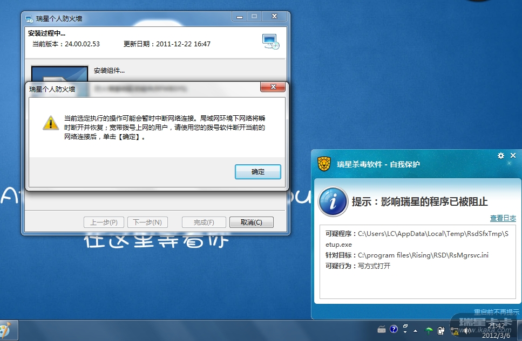The width and height of the screenshot is (522, 341).
Task: Close the Rising self-protection notification
Action: pos(513,156)
